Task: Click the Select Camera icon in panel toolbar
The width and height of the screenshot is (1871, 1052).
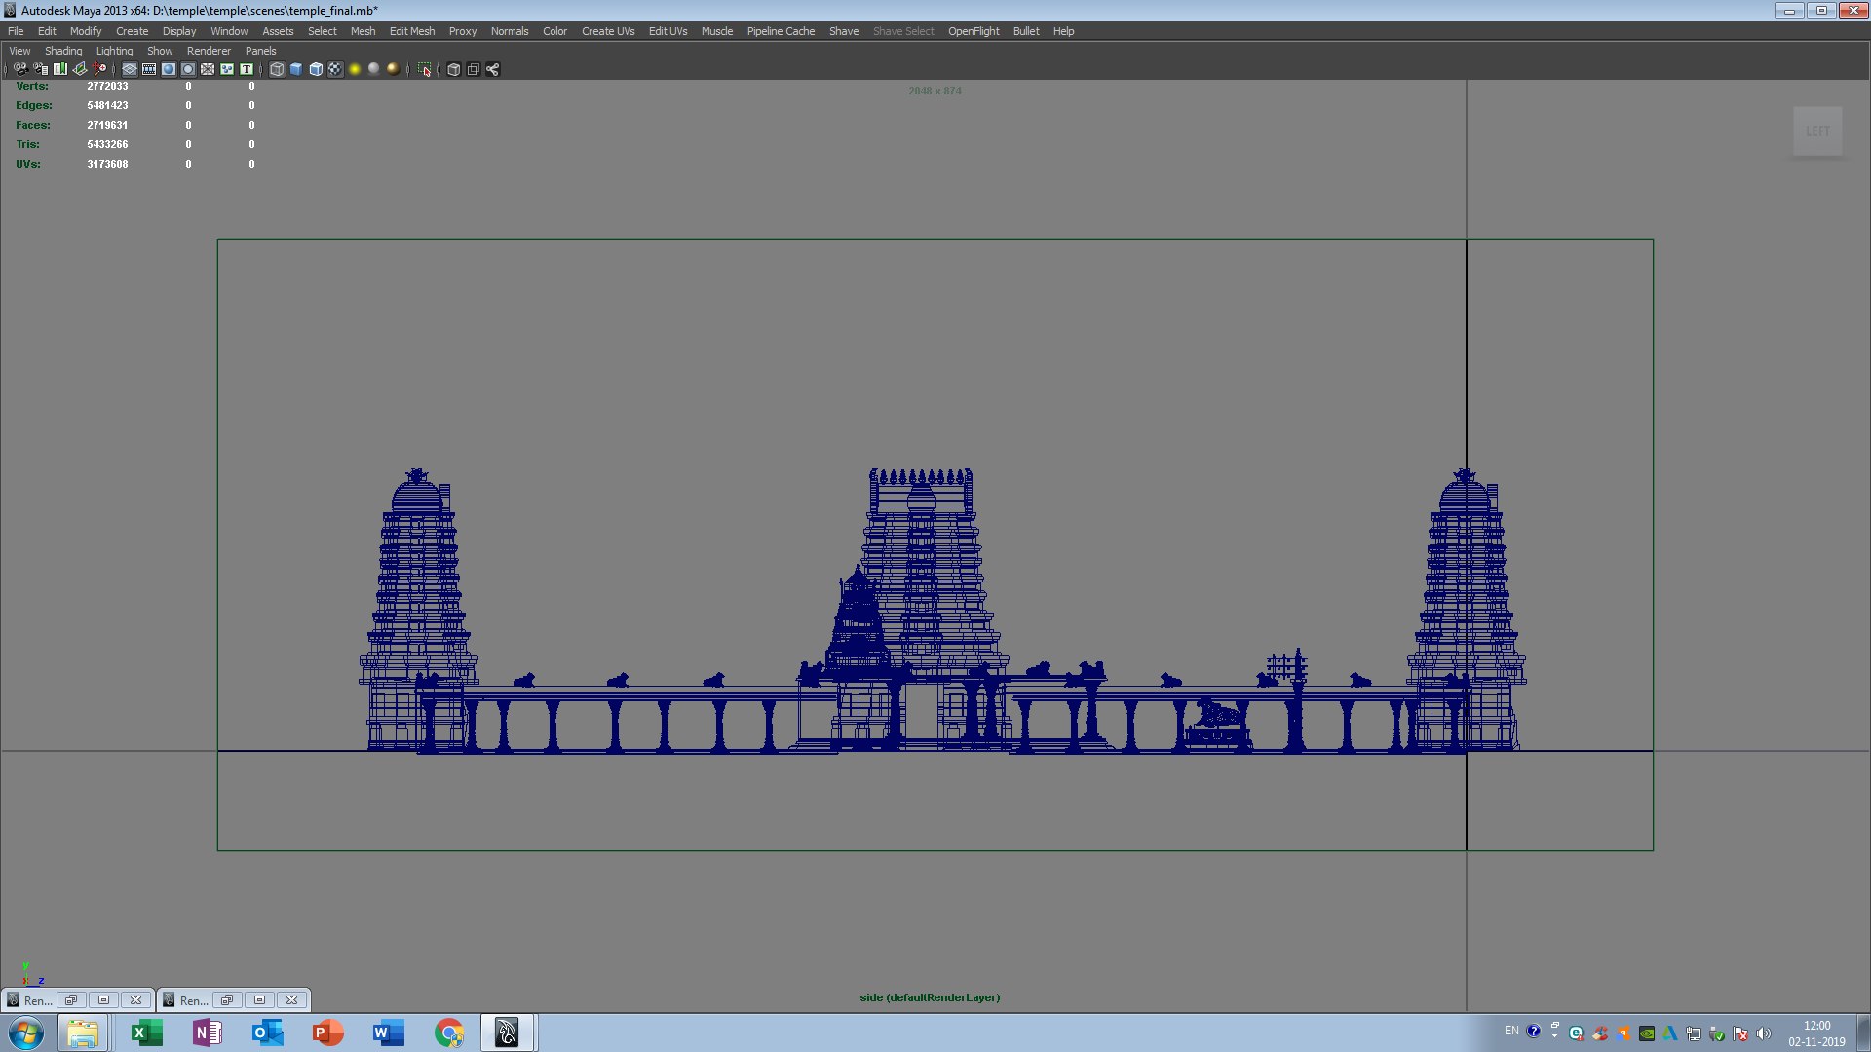Action: click(x=20, y=69)
